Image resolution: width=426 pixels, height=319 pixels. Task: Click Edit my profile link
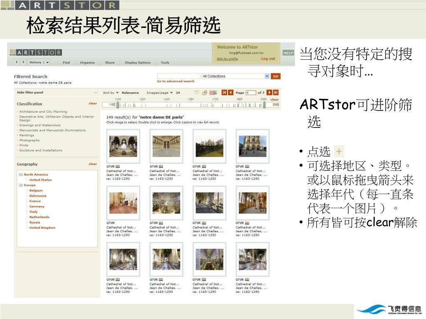click(228, 59)
